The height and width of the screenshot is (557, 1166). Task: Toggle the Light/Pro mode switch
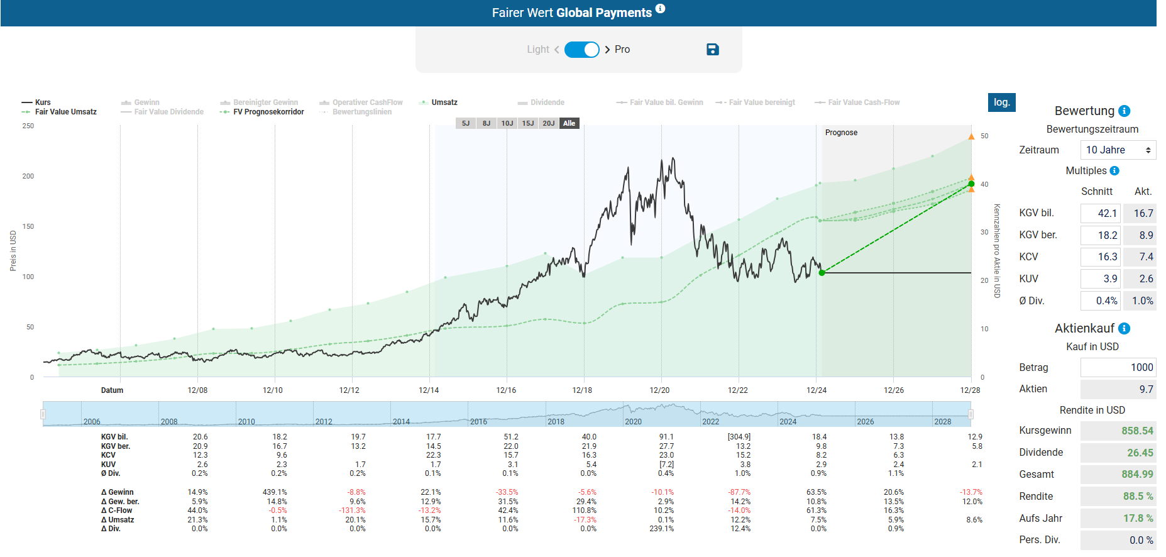pyautogui.click(x=581, y=50)
